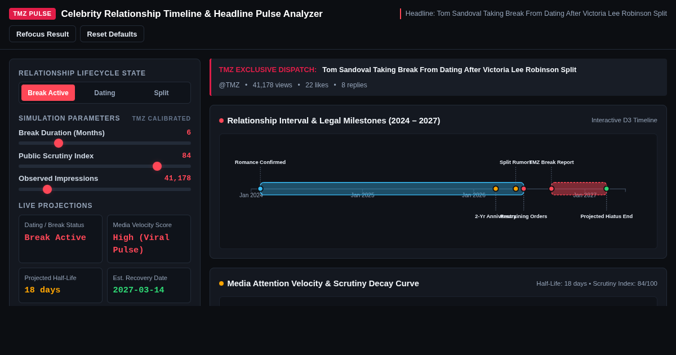Screen dimensions: 676x355
Task: Click the 'TMZ CALIBRATED' label
Action: coord(162,118)
